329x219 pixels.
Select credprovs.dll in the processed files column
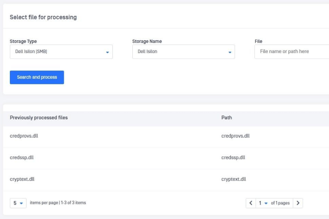click(24, 136)
